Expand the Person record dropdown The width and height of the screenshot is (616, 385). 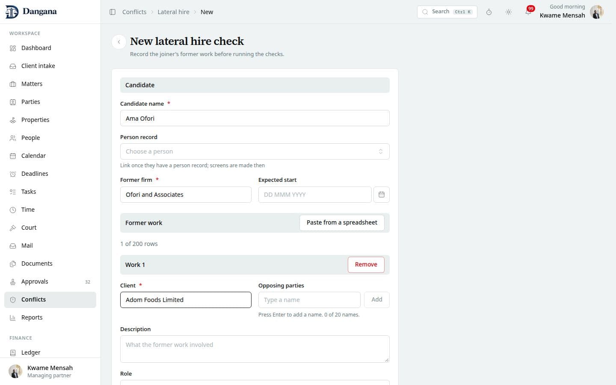(x=255, y=151)
